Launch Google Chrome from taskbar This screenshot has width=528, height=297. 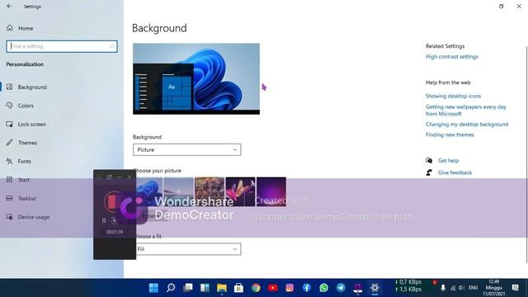coord(256,288)
